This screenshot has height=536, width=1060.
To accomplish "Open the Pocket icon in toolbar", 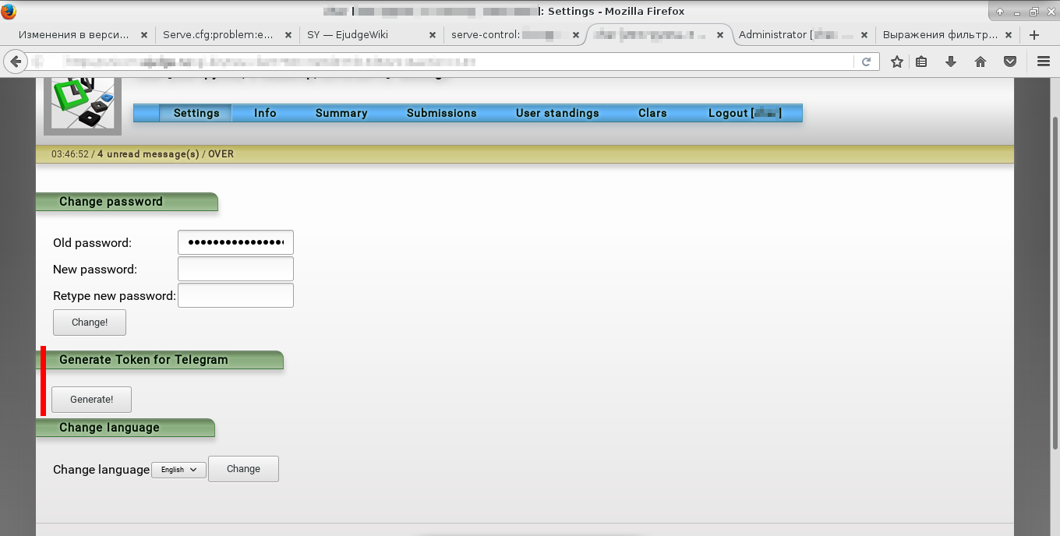I will [x=1010, y=62].
